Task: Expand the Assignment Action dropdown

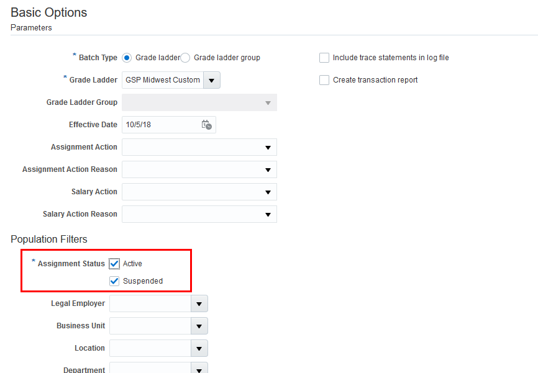Action: click(268, 147)
